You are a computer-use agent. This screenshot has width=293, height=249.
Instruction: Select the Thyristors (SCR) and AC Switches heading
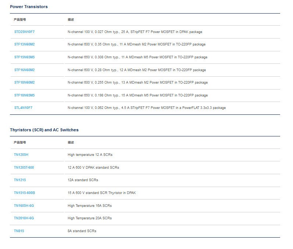click(44, 130)
